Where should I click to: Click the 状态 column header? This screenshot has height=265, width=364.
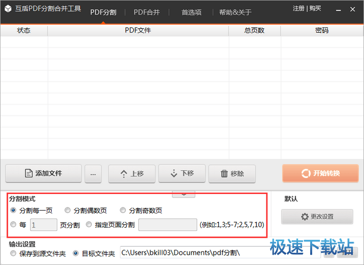pyautogui.click(x=24, y=31)
